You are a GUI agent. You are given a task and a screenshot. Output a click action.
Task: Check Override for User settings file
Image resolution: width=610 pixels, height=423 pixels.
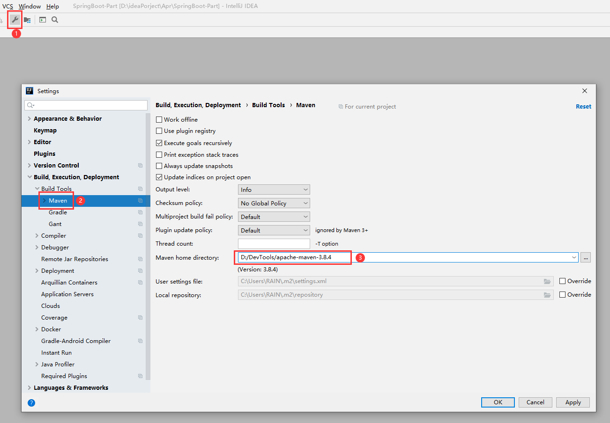click(563, 281)
